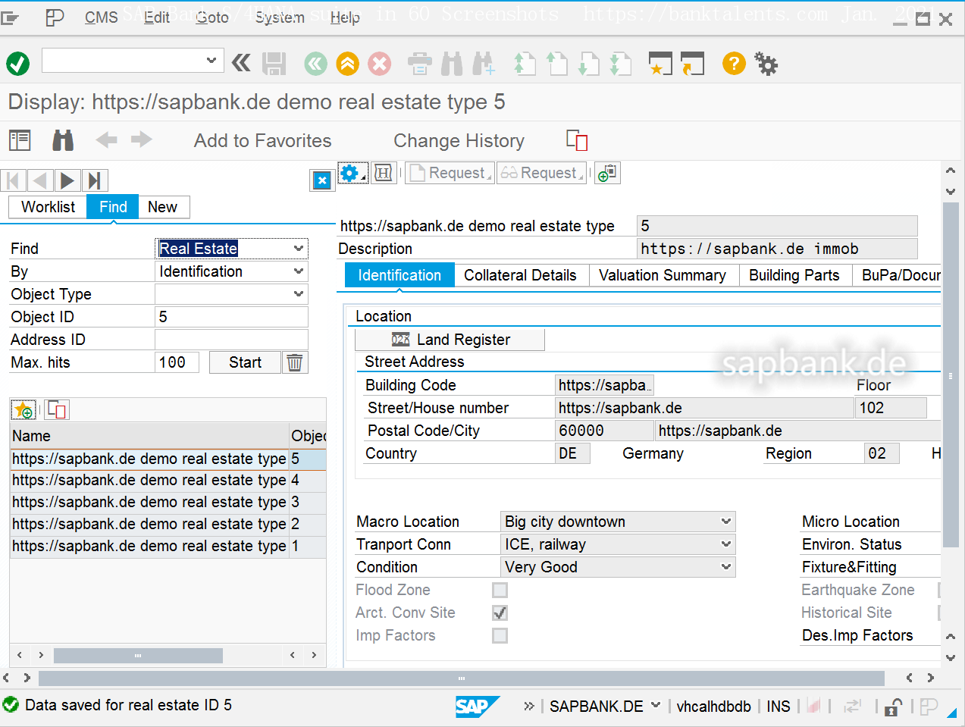Image resolution: width=965 pixels, height=727 pixels.
Task: Click the Print icon in toolbar
Action: (419, 64)
